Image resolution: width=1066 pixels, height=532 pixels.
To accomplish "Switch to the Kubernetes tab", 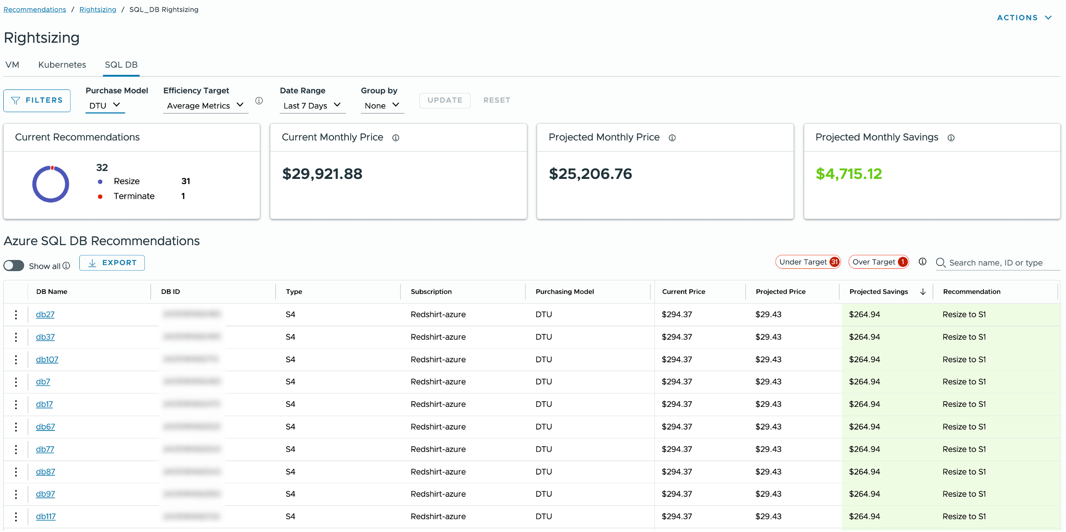I will tap(62, 64).
